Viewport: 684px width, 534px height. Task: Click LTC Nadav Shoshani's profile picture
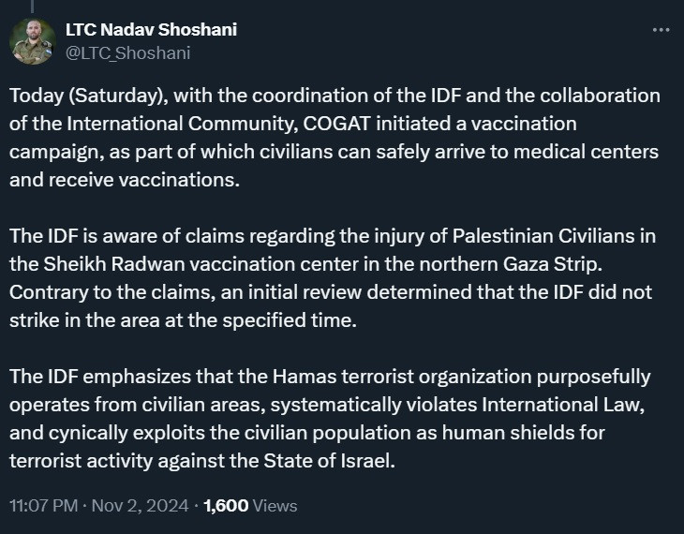pyautogui.click(x=34, y=41)
